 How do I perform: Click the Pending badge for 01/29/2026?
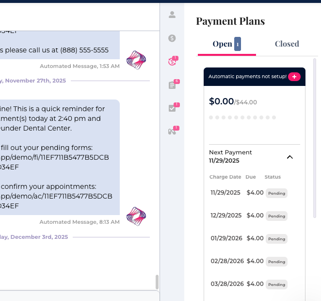coord(276,239)
